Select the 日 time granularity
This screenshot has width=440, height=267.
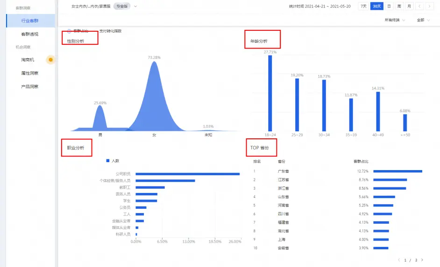point(389,6)
